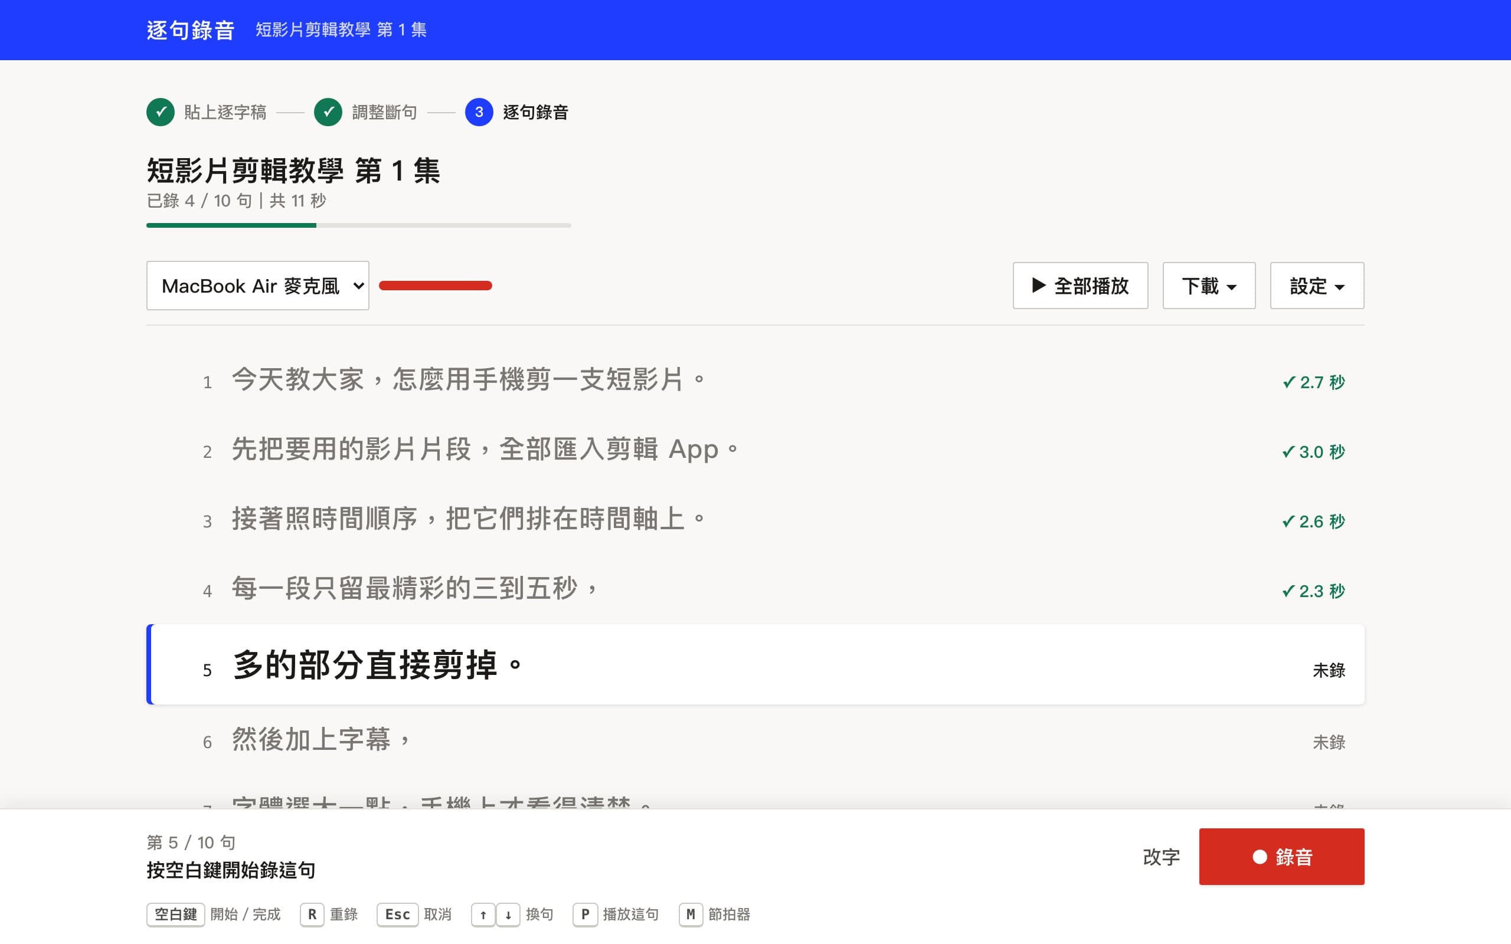
Task: Click the P key hint for 播放這句
Action: [585, 914]
